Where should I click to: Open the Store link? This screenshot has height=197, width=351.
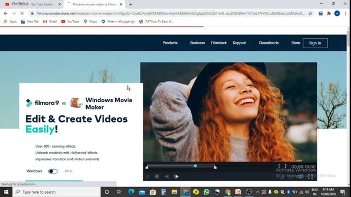296,43
